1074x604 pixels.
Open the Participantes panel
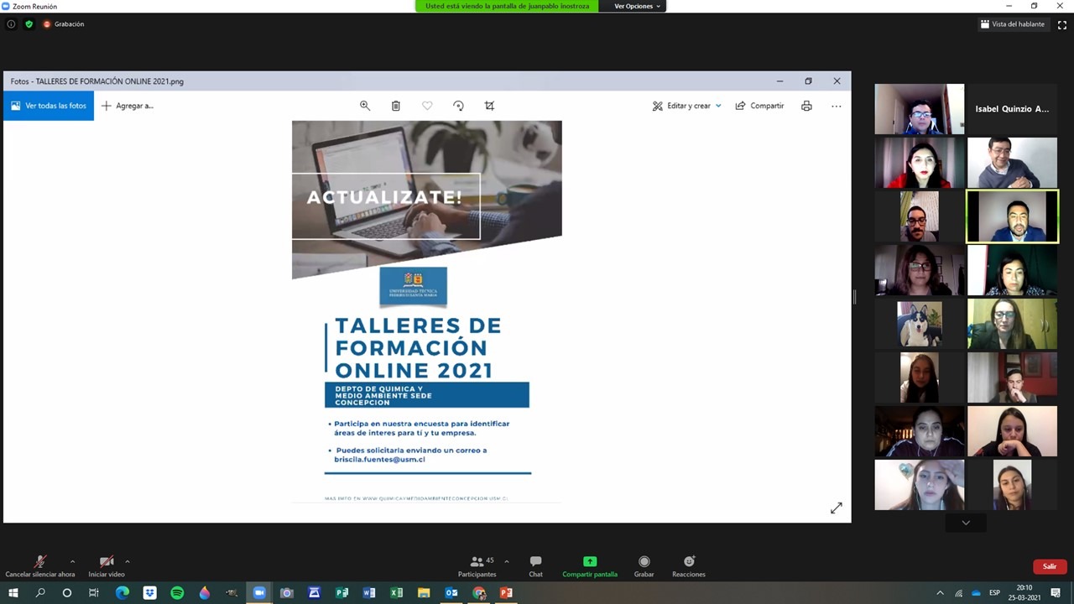(477, 566)
